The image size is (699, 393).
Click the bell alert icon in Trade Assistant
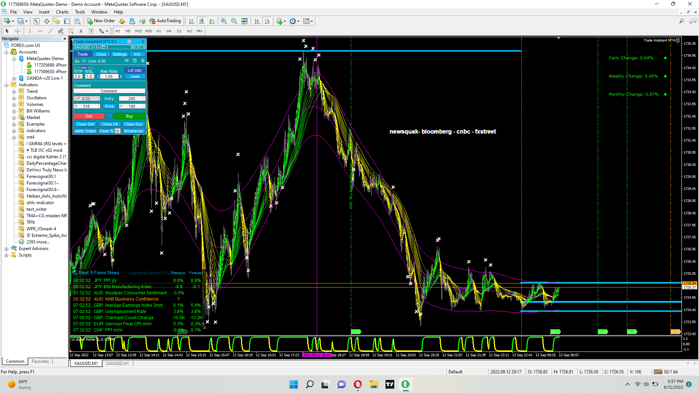point(143,61)
